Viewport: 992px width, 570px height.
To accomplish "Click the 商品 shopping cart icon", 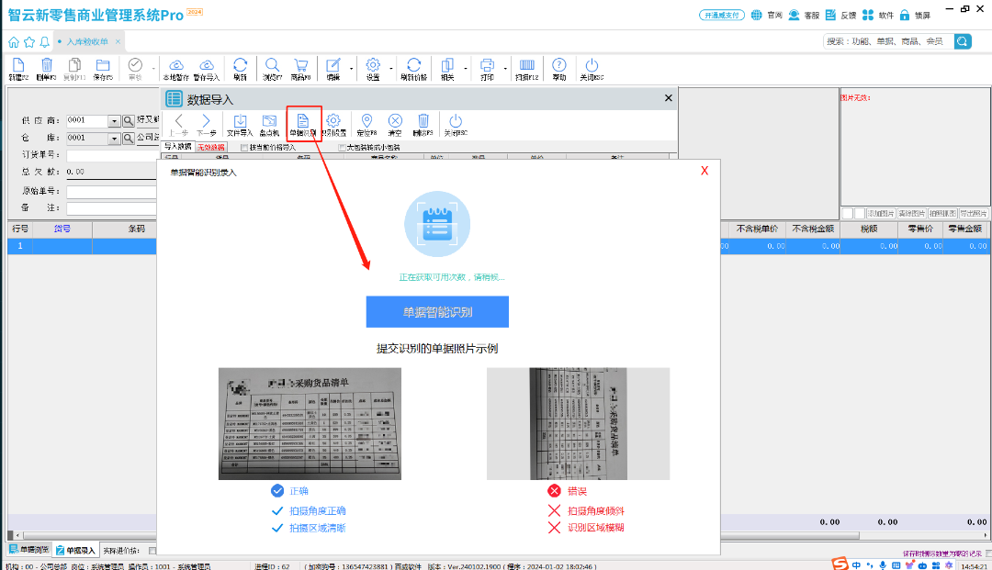I will coord(300,69).
